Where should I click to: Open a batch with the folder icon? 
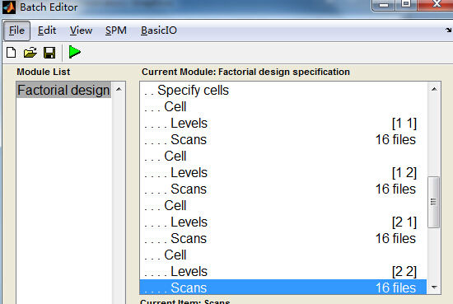[30, 53]
